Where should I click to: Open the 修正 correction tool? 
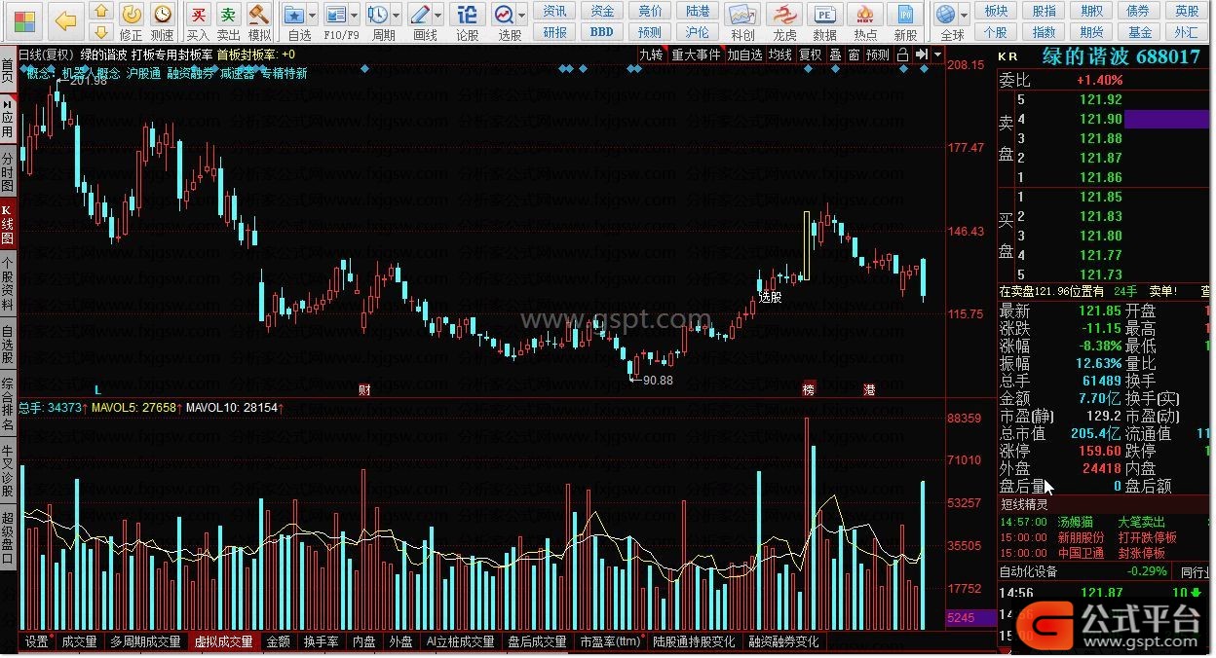click(132, 20)
